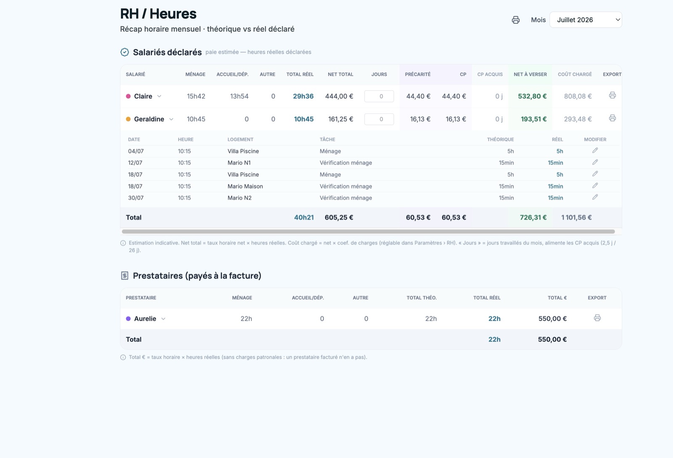
Task: Click the THÉORIQUE column header
Action: click(501, 139)
